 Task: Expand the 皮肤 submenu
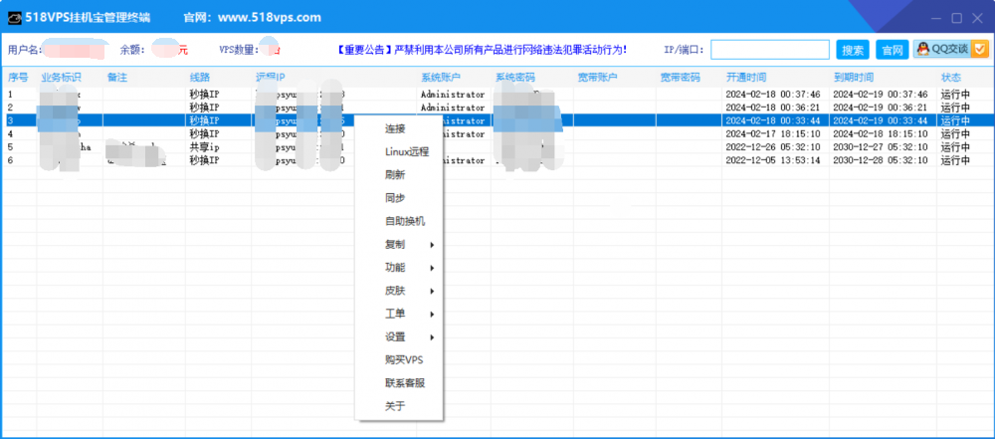(399, 291)
